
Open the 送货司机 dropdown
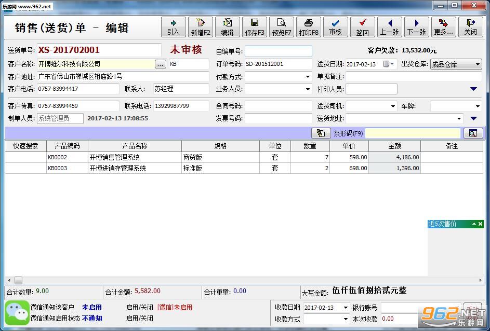[x=393, y=106]
